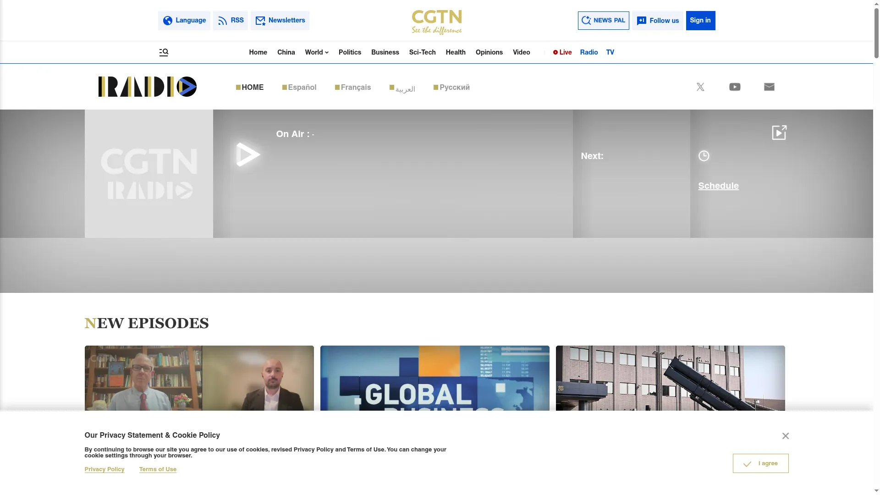
Task: Open the missile launcher episode thumbnail
Action: 671,378
